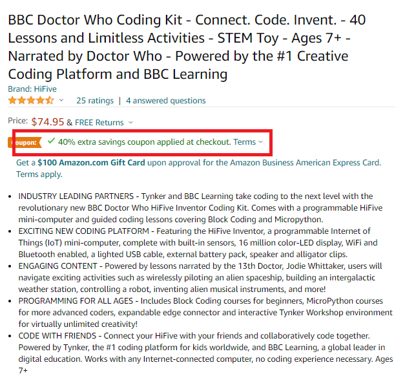Viewport: 405px width, 387px height.
Task: Click the product title heading
Action: pyautogui.click(x=187, y=47)
